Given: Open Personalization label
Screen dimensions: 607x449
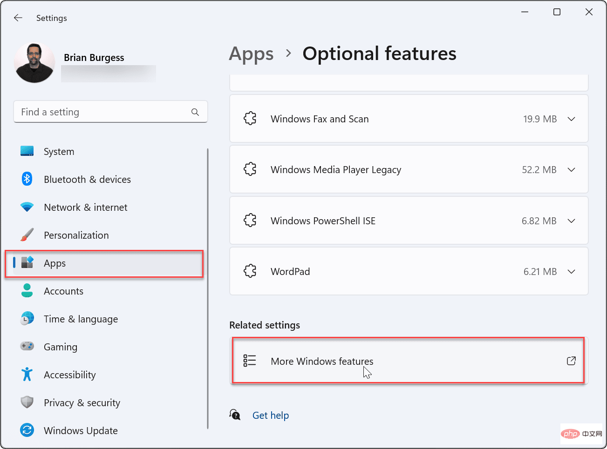Looking at the screenshot, I should pos(76,235).
